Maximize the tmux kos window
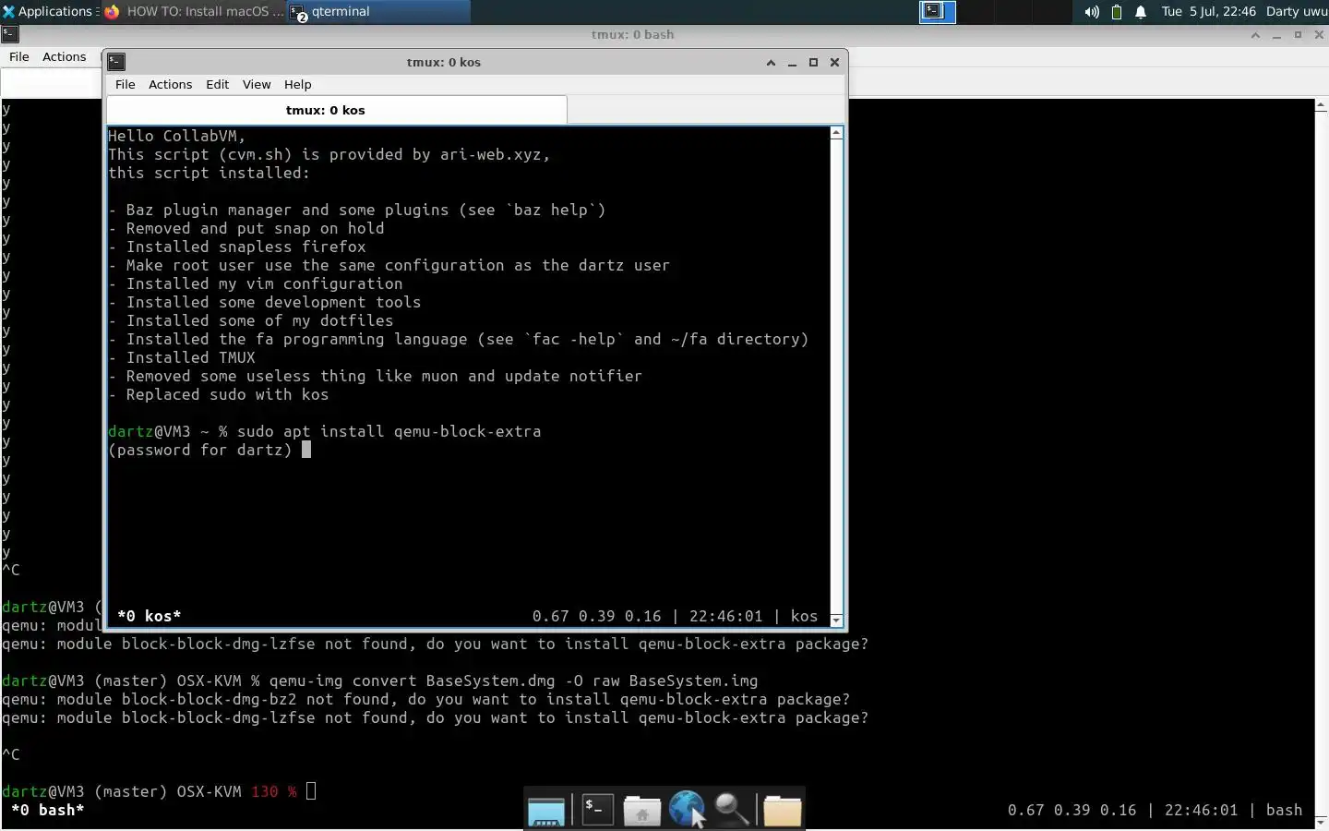Image resolution: width=1329 pixels, height=831 pixels. pos(813,62)
